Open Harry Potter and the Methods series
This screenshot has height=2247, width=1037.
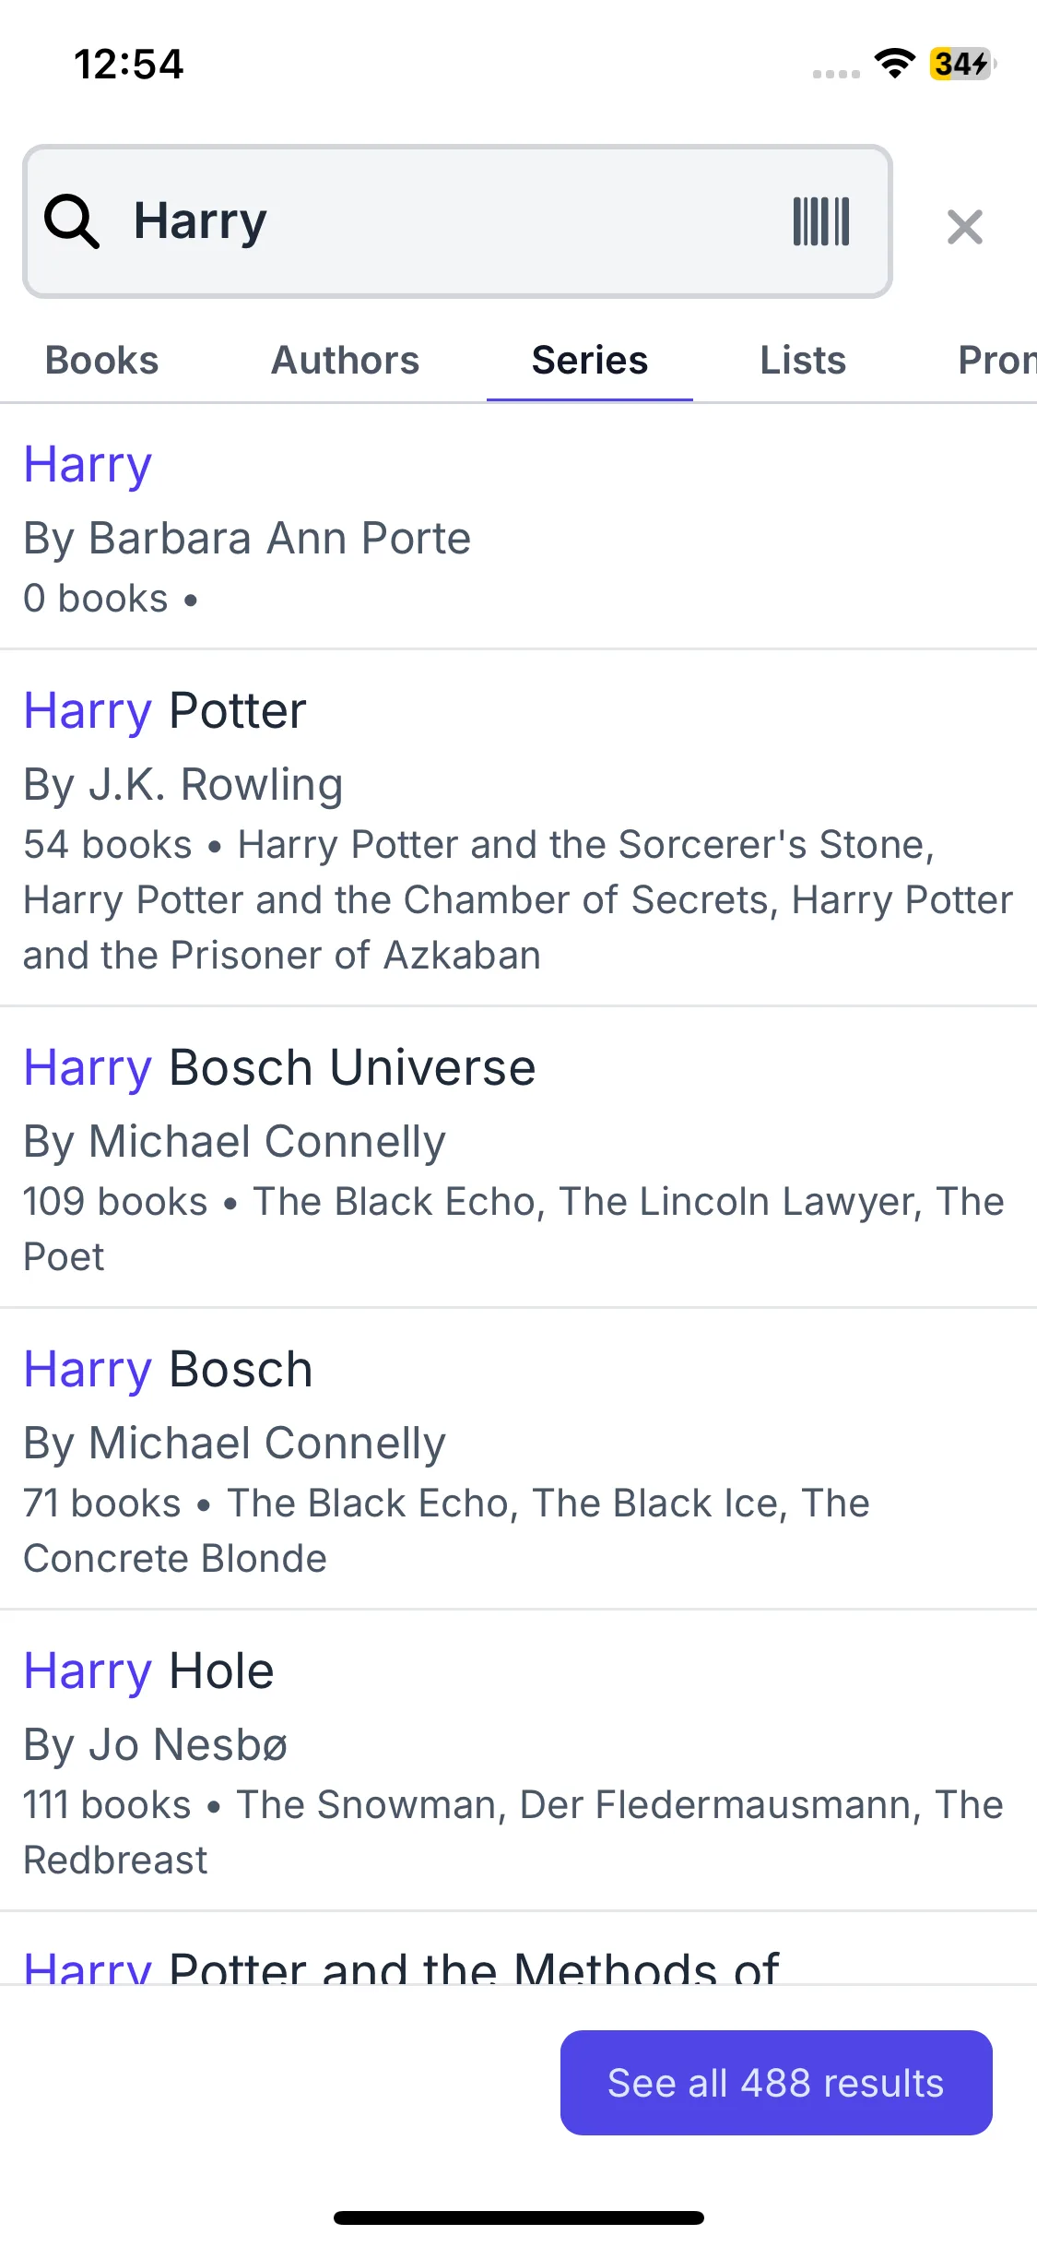tap(401, 1968)
